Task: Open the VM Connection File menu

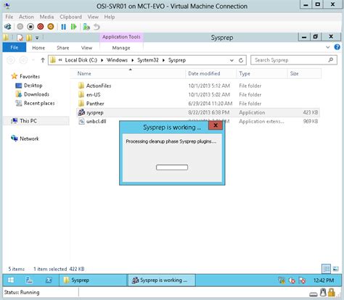Action: [9, 17]
